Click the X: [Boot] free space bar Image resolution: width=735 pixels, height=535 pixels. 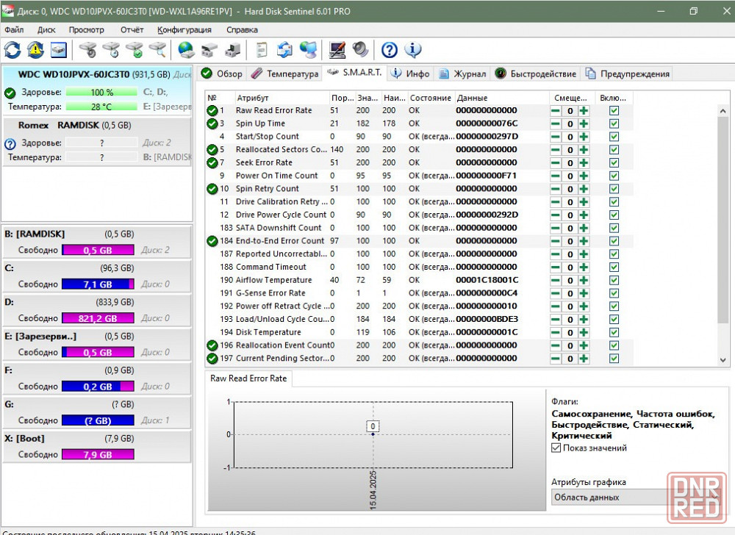98,454
